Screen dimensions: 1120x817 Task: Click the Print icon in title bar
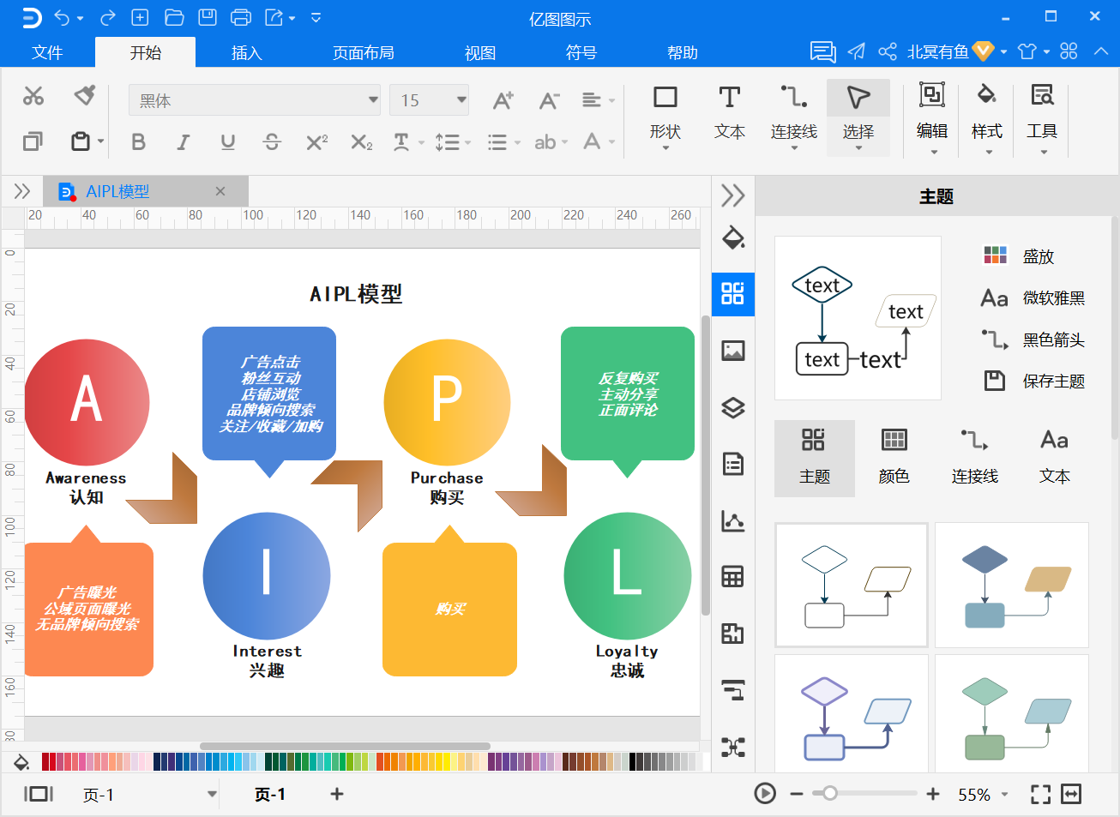(242, 17)
